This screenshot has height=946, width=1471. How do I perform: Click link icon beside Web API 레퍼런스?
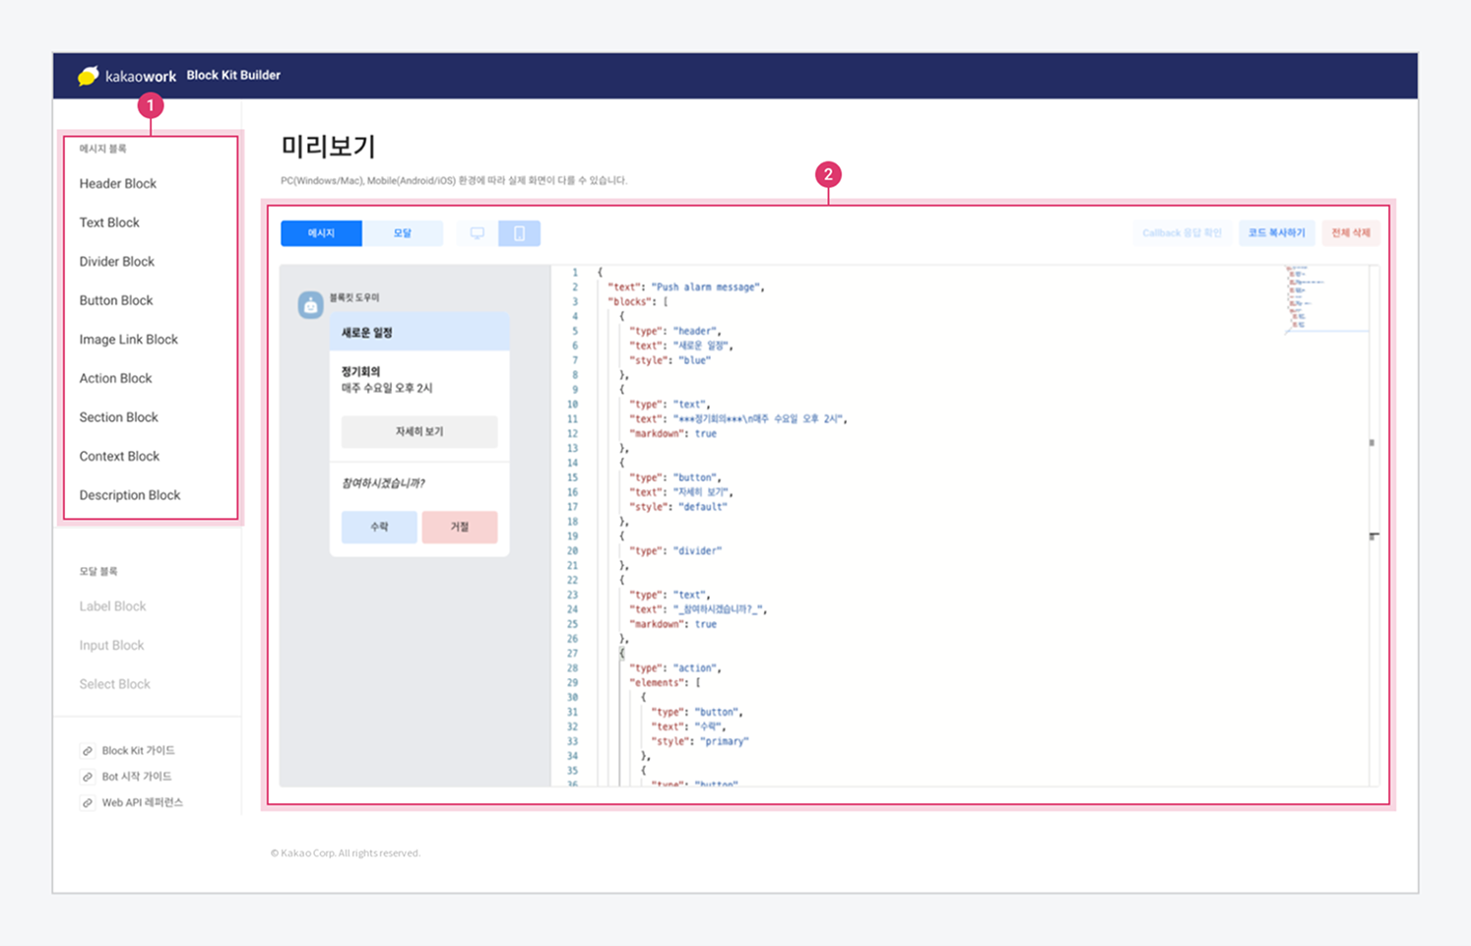(88, 803)
